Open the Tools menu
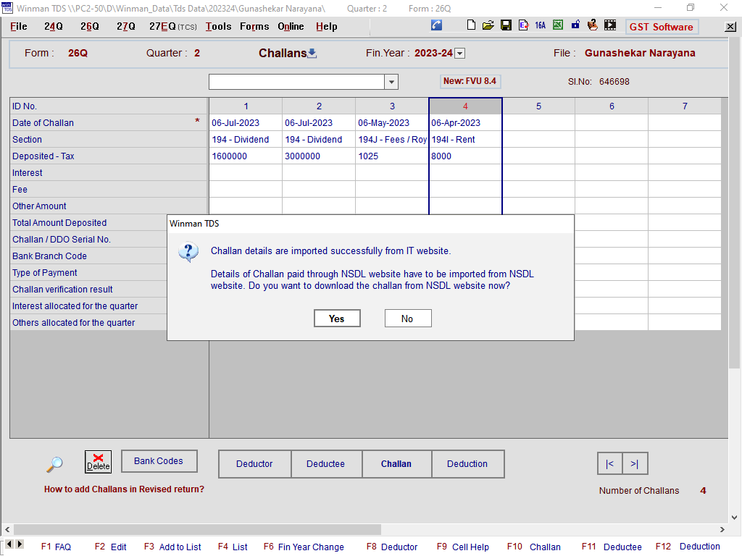The width and height of the screenshot is (742, 556). (x=218, y=26)
